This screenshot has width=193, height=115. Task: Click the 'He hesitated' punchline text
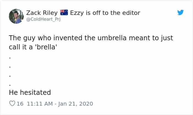click(x=30, y=92)
